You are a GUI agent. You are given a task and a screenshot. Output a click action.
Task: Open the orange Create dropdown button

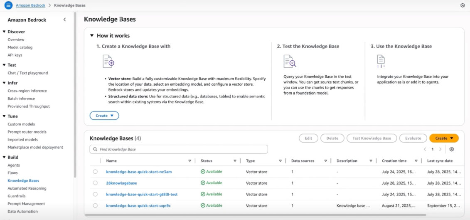[x=444, y=138]
